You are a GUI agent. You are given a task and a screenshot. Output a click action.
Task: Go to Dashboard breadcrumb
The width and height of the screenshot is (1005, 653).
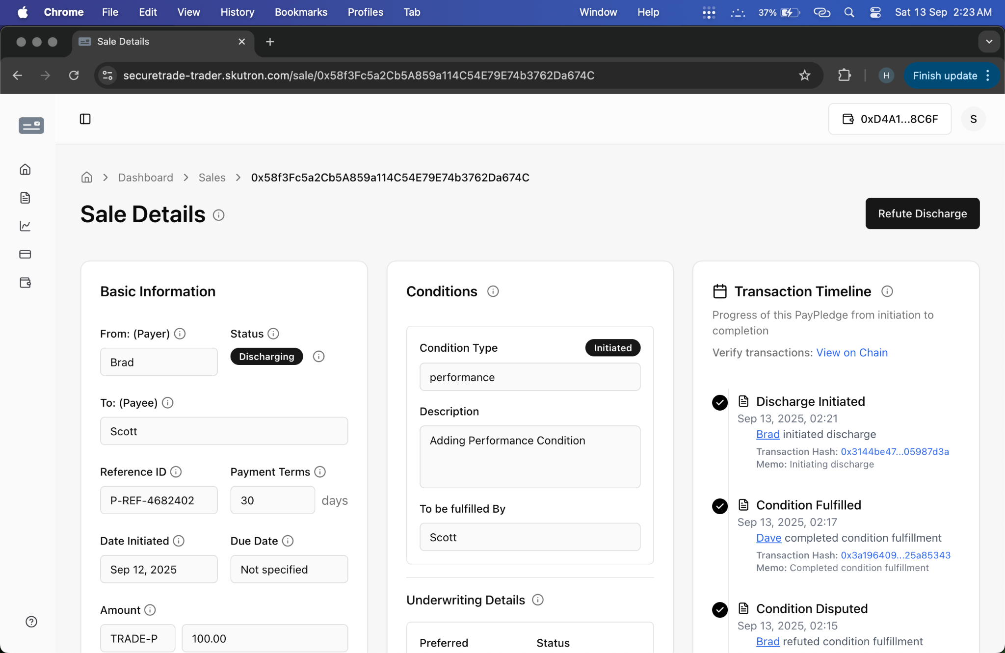click(146, 177)
